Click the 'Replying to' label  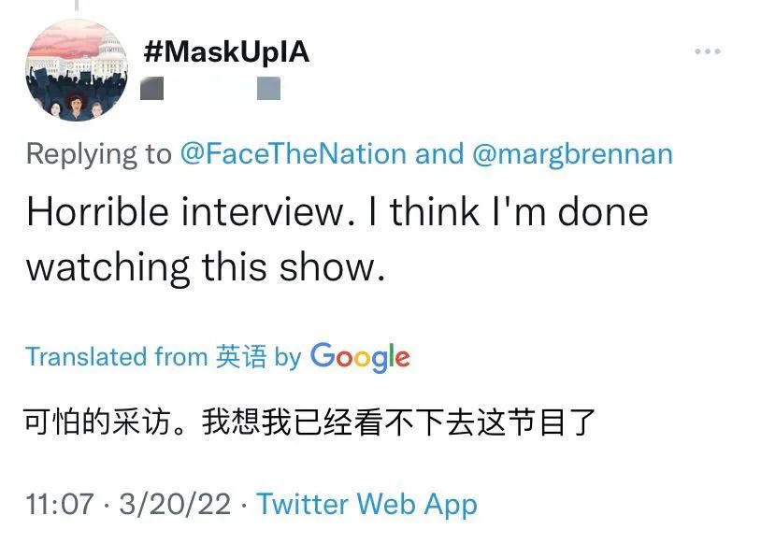99,155
